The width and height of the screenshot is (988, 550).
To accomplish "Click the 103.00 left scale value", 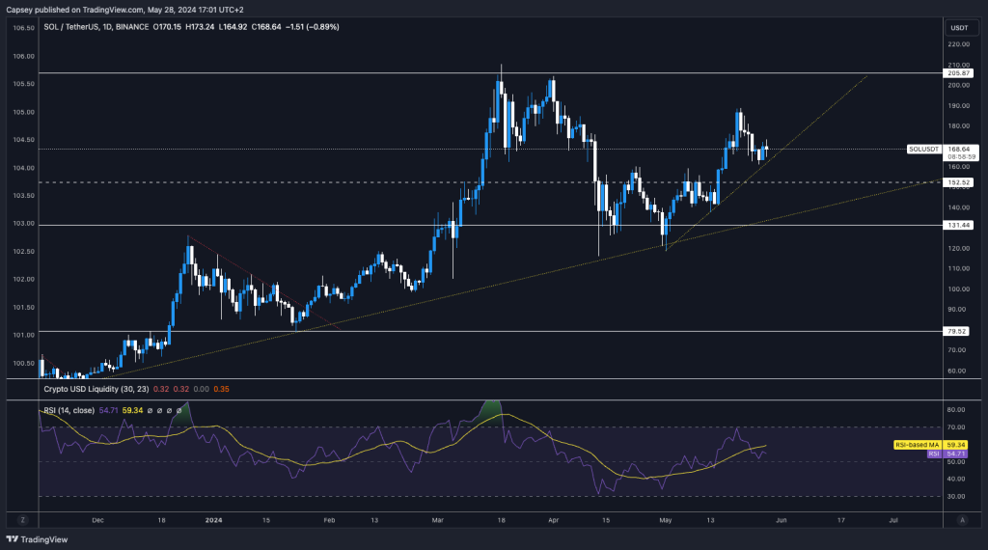I will click(23, 224).
